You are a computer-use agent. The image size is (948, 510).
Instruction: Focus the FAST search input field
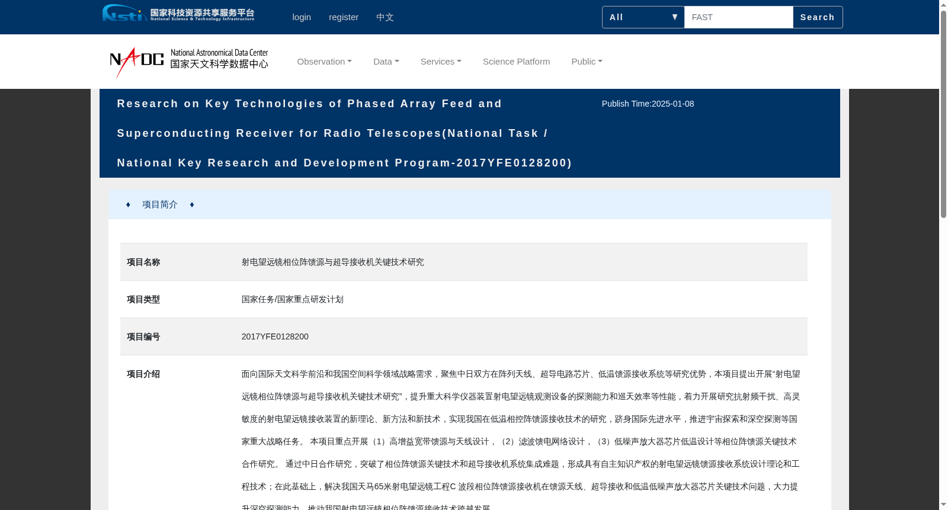tap(739, 17)
